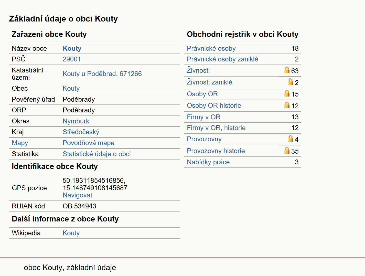Viewport: 365px width, 276px height.
Task: Open Právnické osoby zaniklé listing
Action: 222,59
